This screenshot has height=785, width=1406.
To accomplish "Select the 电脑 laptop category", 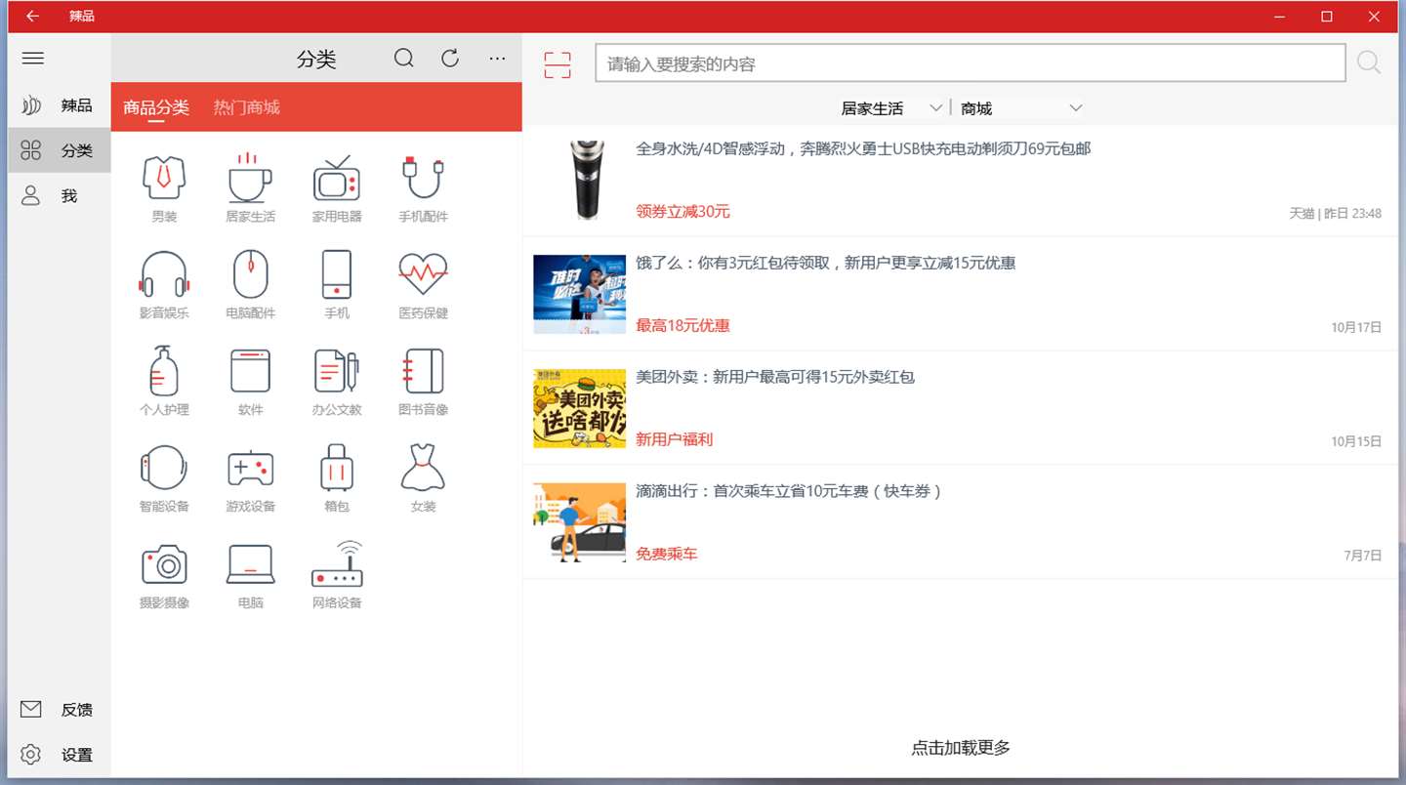I will click(250, 575).
